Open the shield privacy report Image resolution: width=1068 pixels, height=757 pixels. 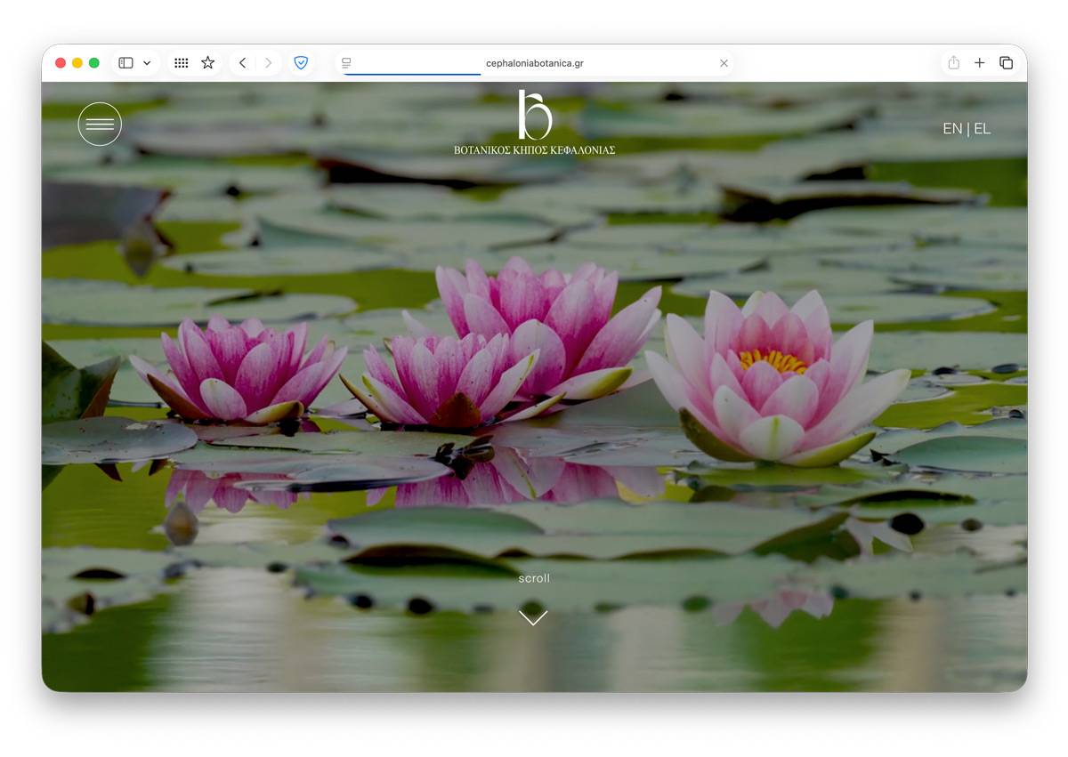pyautogui.click(x=301, y=63)
